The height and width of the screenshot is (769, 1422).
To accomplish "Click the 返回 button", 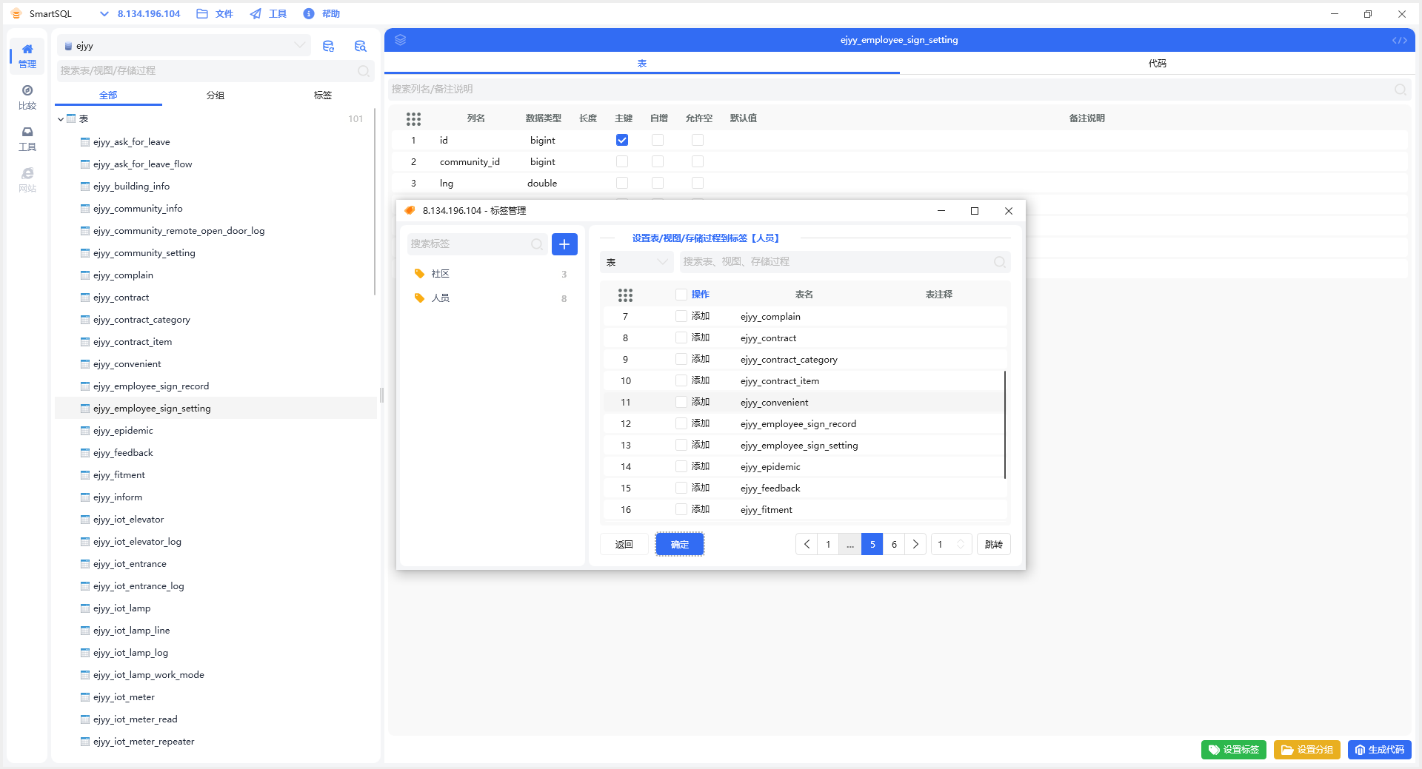I will (624, 545).
